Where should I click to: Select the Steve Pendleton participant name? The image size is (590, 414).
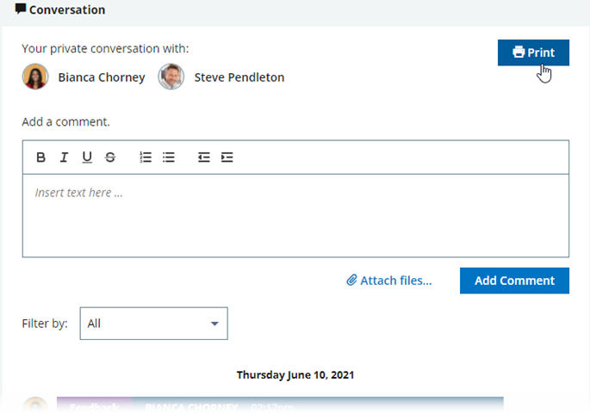(x=239, y=77)
